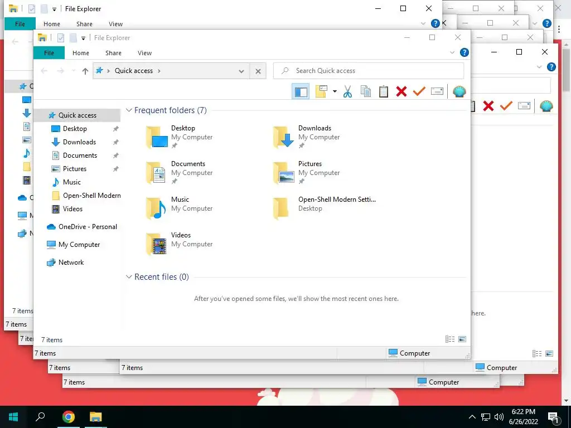The width and height of the screenshot is (571, 428).
Task: Select Music in the navigation pane
Action: pyautogui.click(x=72, y=182)
